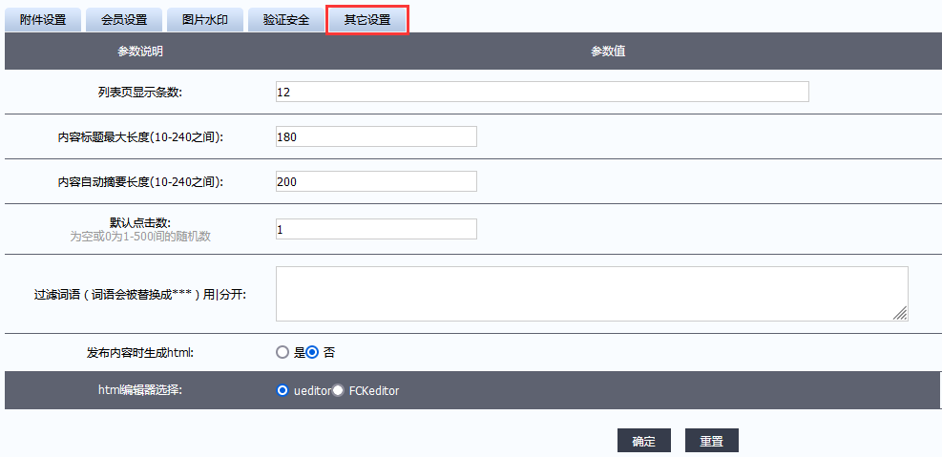Click the filter words textarea resize handle
This screenshot has height=457, width=942.
[900, 314]
